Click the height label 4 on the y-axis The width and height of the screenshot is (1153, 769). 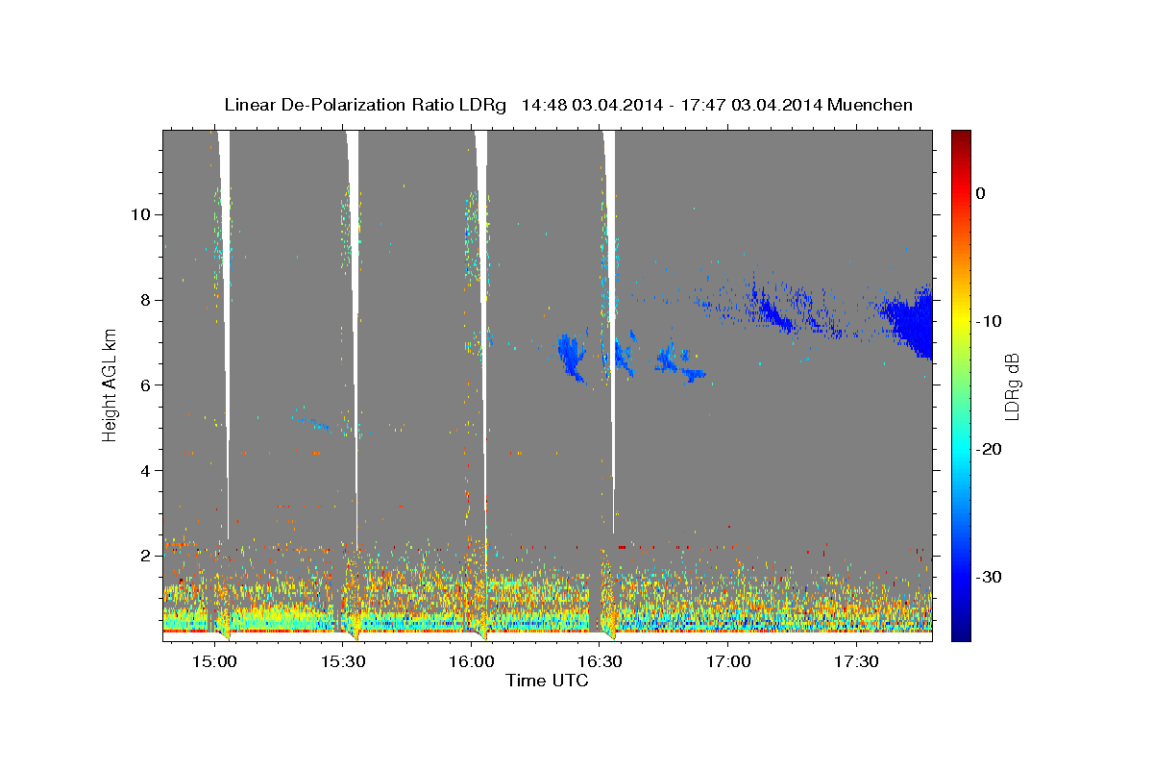click(144, 470)
